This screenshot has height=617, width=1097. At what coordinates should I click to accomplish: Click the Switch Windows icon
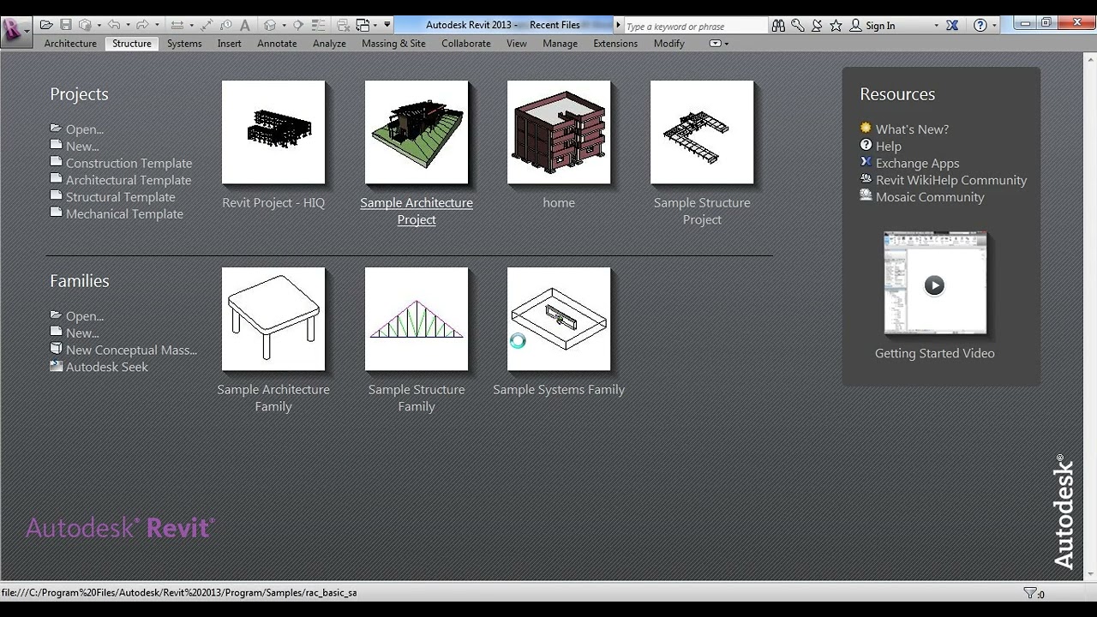coord(363,25)
